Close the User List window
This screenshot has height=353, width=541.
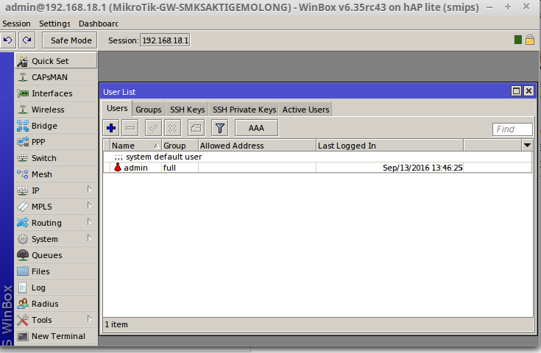(x=528, y=91)
